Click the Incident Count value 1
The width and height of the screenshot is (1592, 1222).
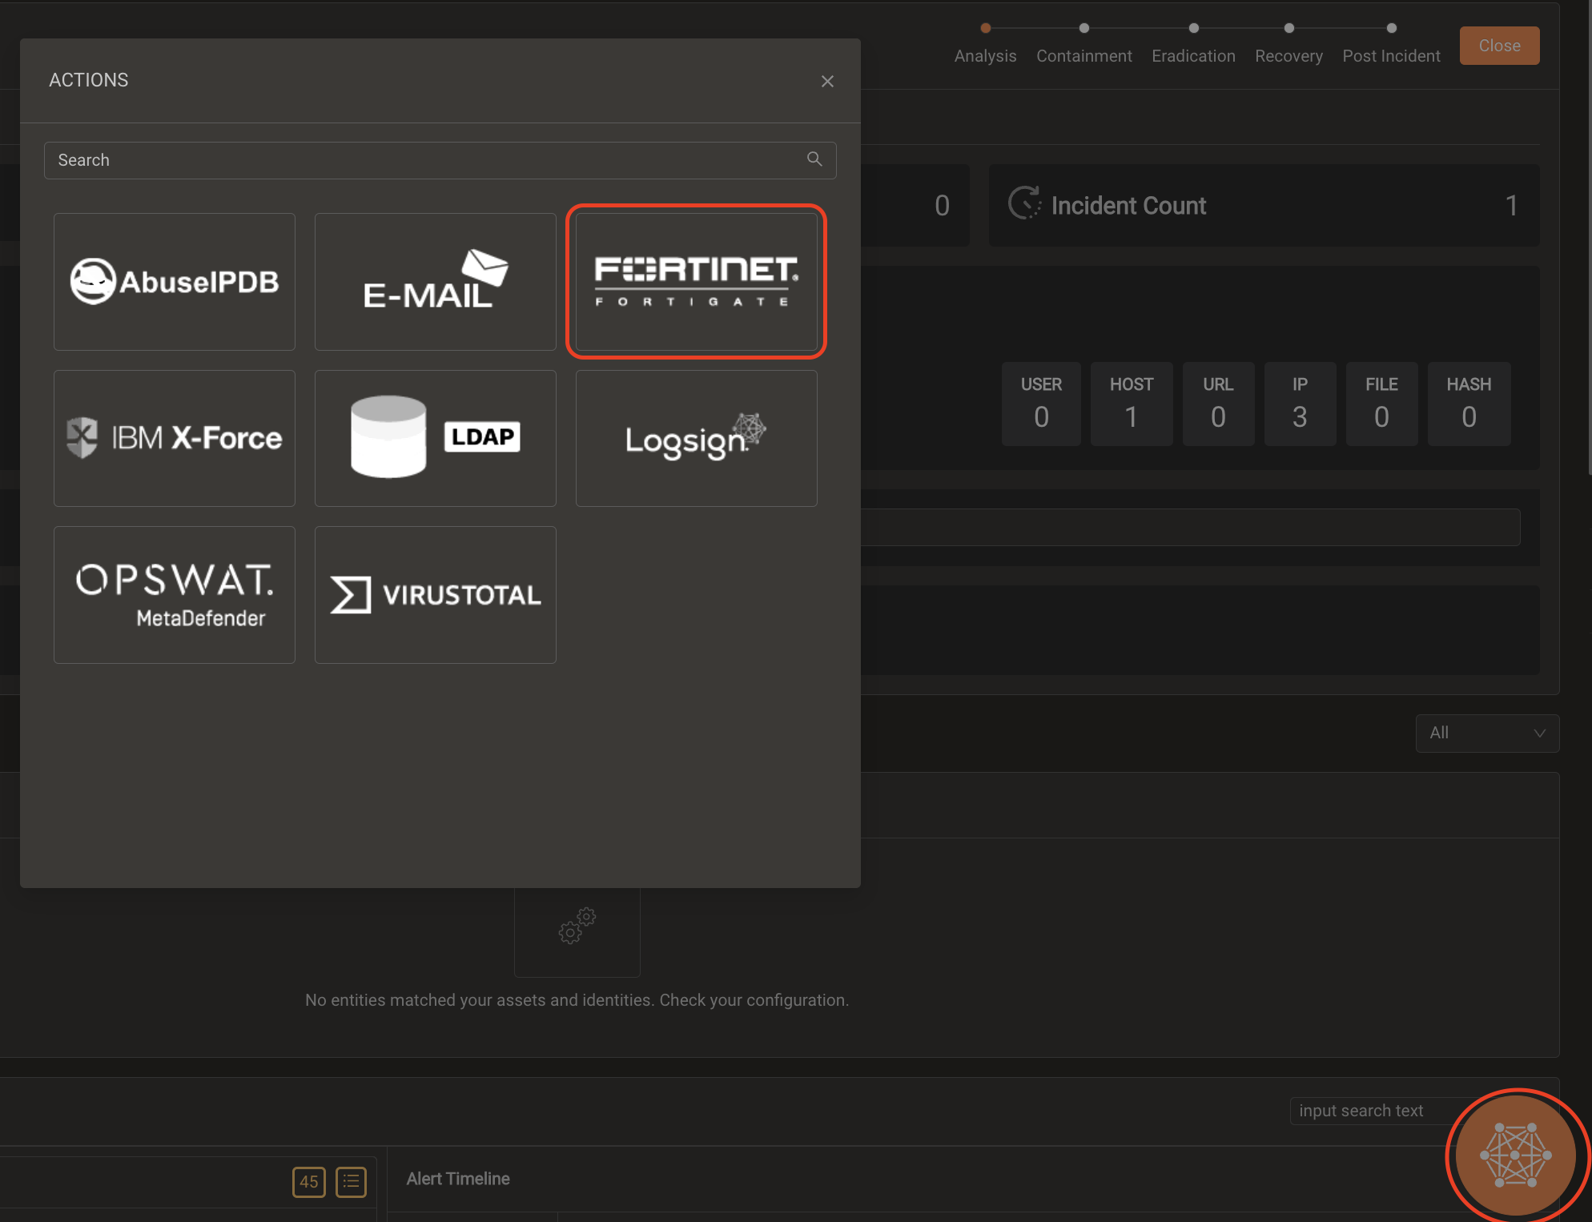point(1511,206)
